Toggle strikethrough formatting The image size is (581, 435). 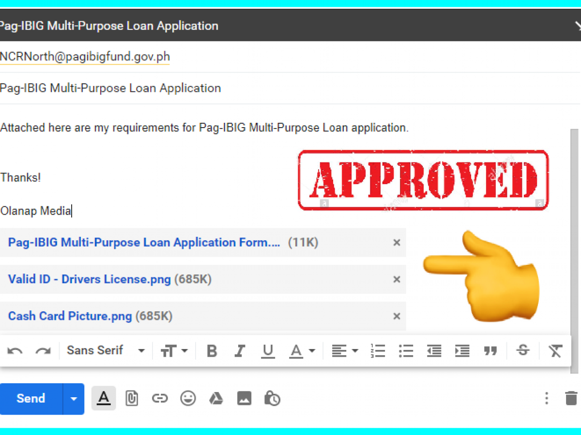tap(523, 350)
